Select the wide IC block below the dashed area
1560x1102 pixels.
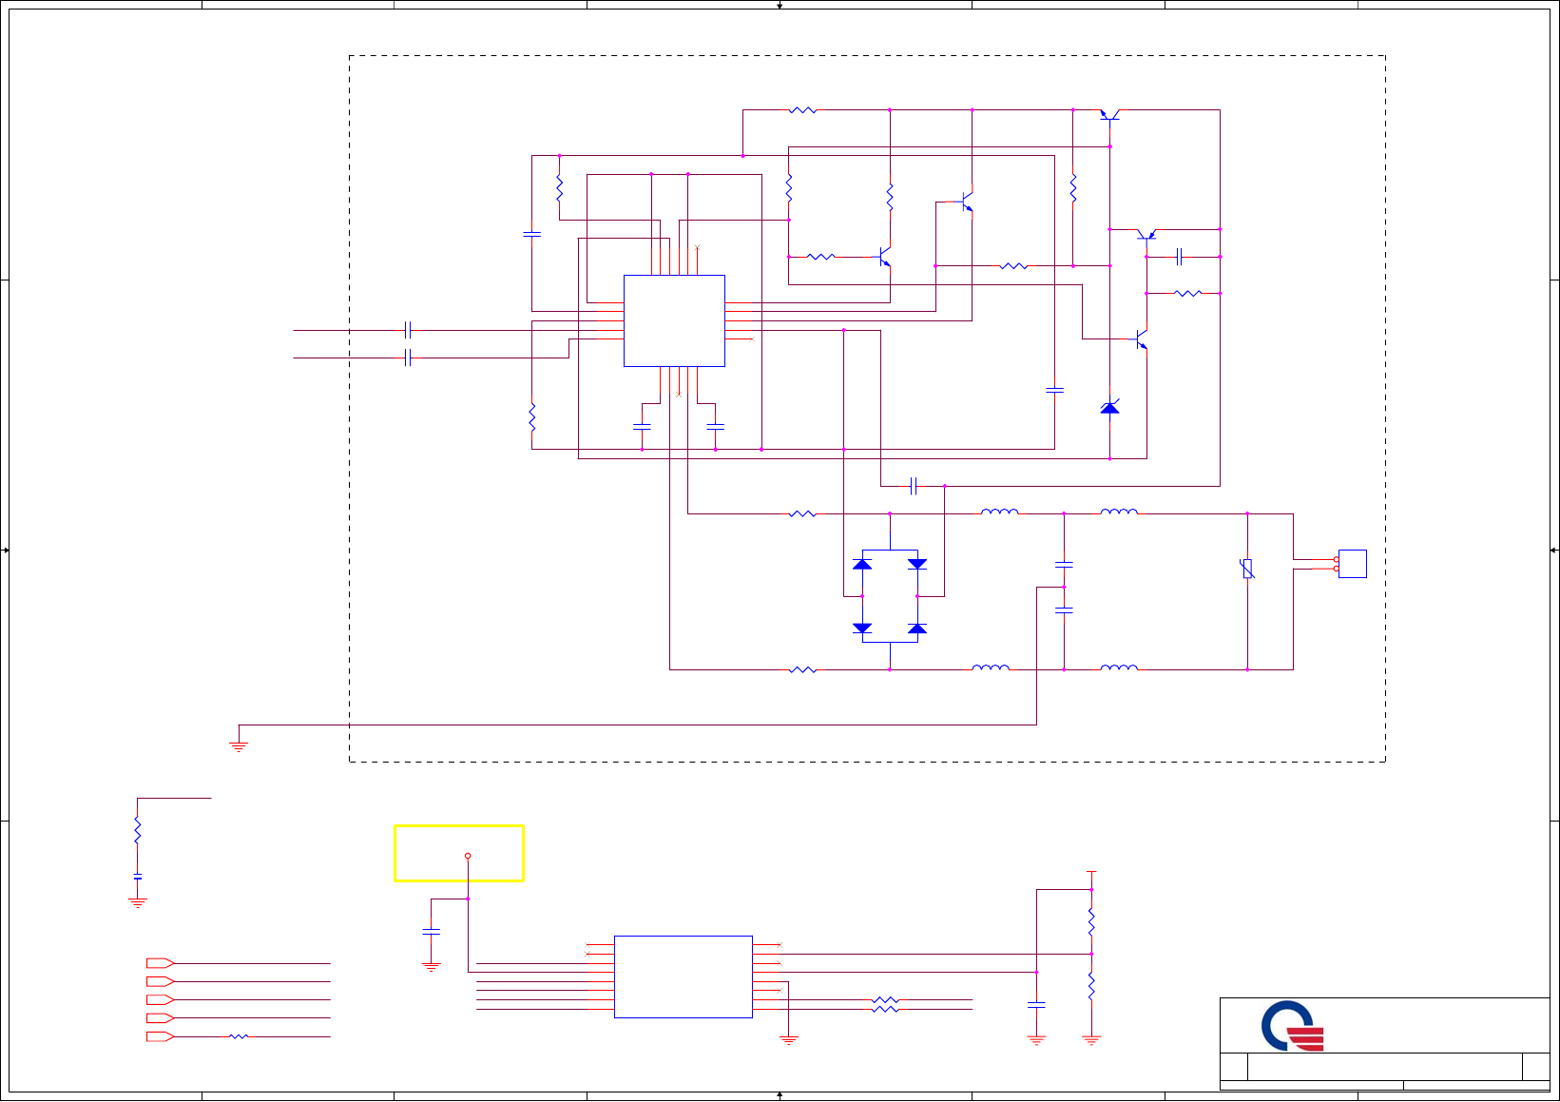click(x=684, y=976)
